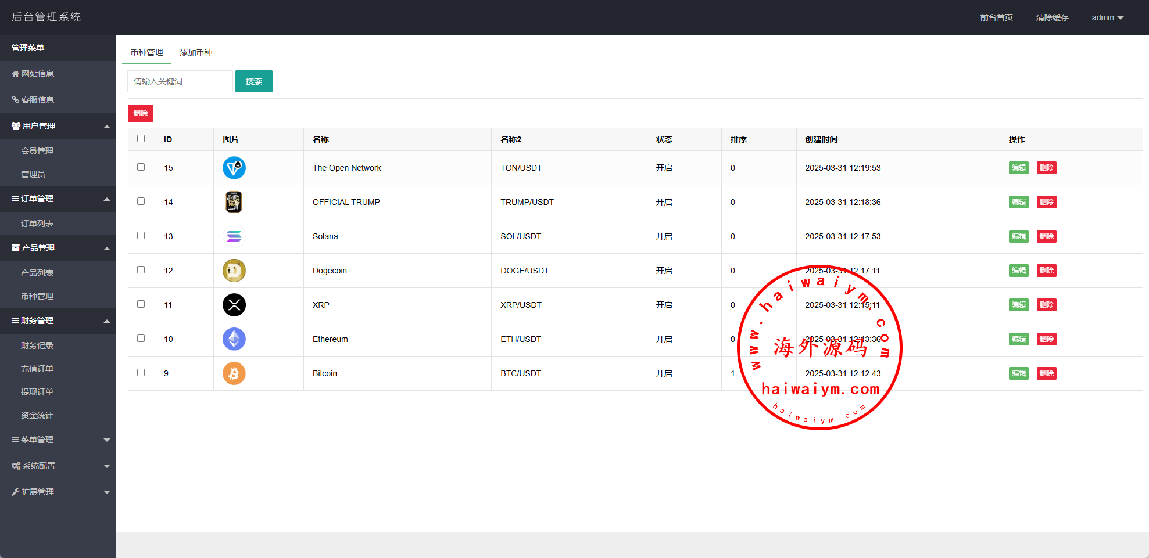The height and width of the screenshot is (558, 1149).
Task: Click the Dogecoin coin icon
Action: (234, 271)
